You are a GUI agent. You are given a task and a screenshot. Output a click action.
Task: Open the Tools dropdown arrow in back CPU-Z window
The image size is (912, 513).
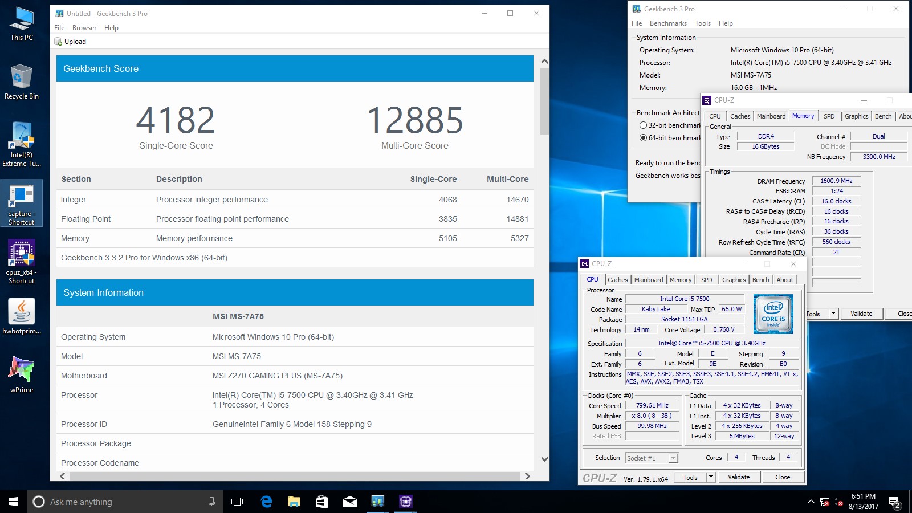(833, 313)
